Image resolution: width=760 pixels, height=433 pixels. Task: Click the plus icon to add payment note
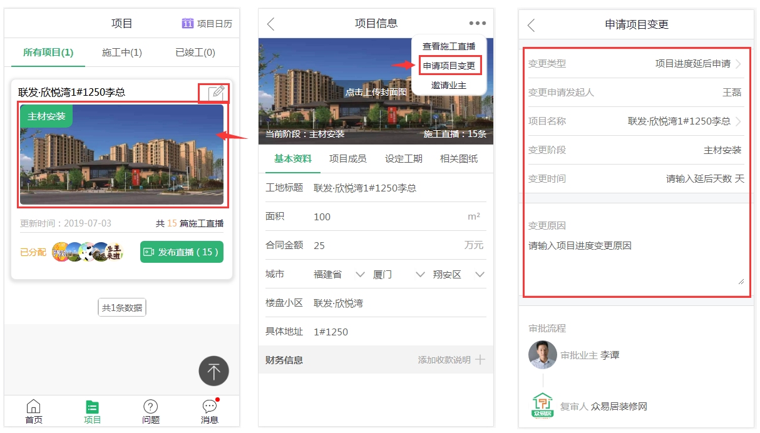pos(480,360)
